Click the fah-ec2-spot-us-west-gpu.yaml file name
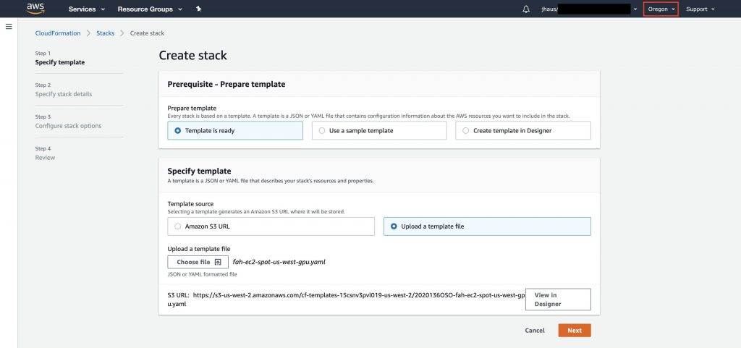 click(x=279, y=262)
